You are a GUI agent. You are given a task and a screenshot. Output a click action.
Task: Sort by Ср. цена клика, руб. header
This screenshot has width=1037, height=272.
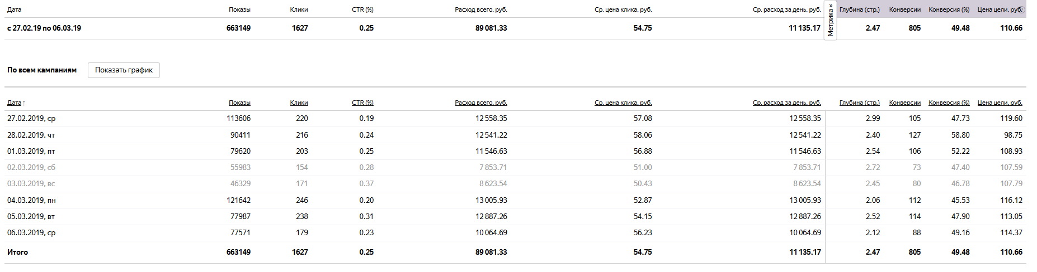623,103
